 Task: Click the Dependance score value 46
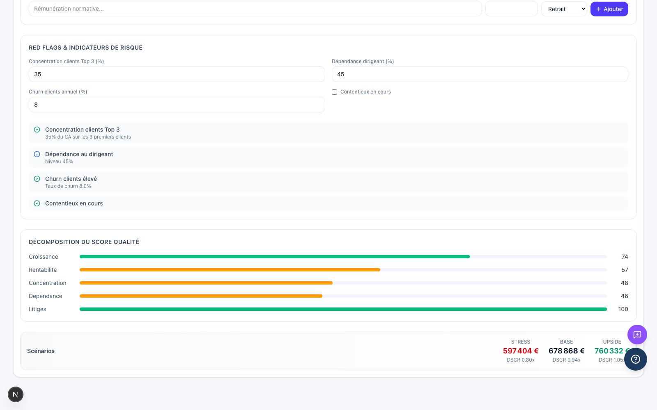[x=625, y=296]
